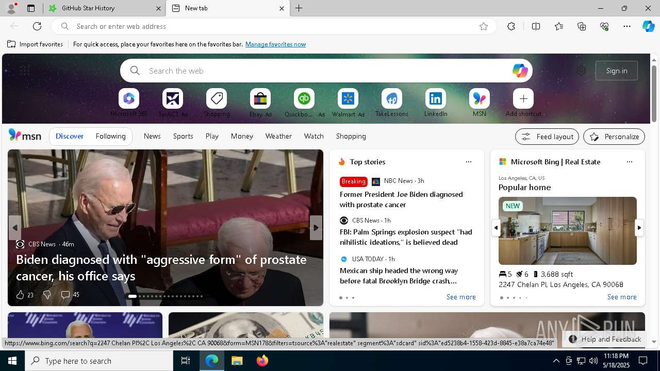Image resolution: width=660 pixels, height=371 pixels.
Task: Open the Copilot sidebar icon
Action: pos(648,26)
